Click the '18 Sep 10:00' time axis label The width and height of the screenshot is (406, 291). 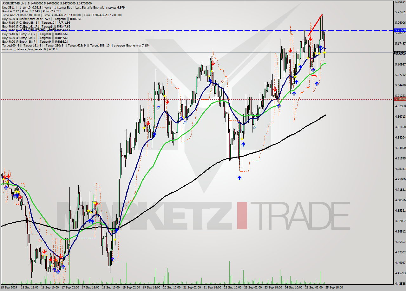[x=111, y=288]
